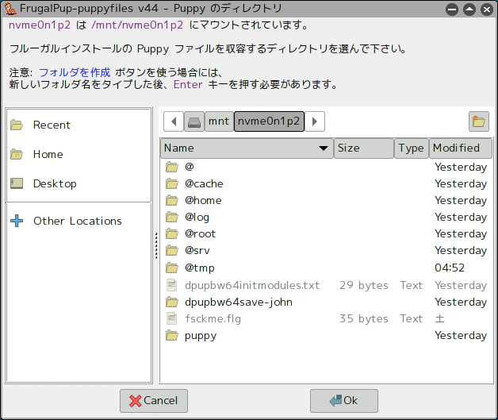The height and width of the screenshot is (420, 498).
Task: Select the mnt path segment
Action: coord(219,121)
